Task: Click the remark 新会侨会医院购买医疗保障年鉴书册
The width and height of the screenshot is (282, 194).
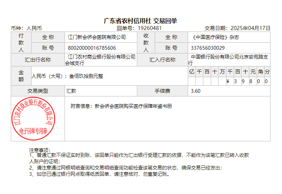Action: click(x=133, y=106)
